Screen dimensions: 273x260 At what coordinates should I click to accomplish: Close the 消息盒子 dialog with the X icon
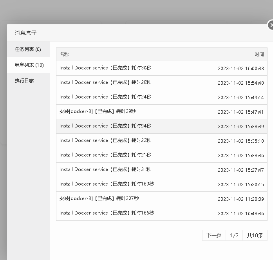click(x=271, y=25)
